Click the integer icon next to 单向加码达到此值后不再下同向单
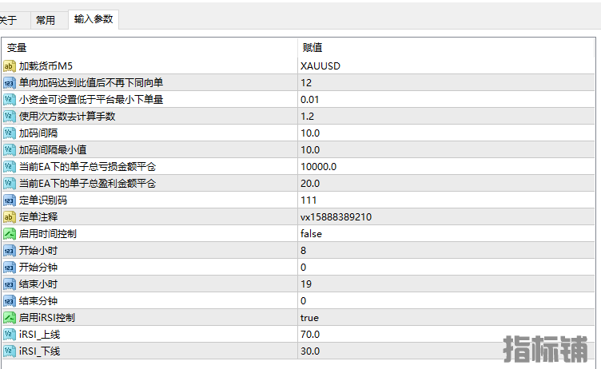Image resolution: width=601 pixels, height=369 pixels. 10,83
